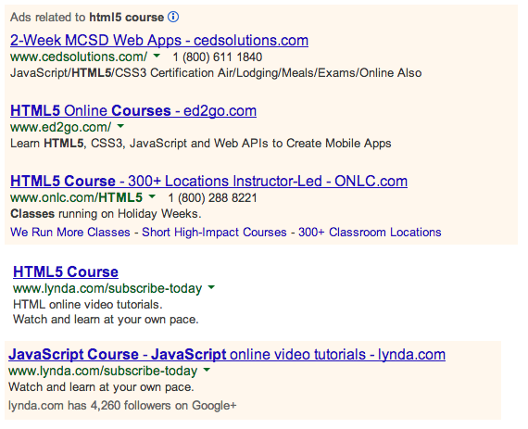Image resolution: width=528 pixels, height=429 pixels.
Task: Click 'Ads related to html5 course' heading
Action: click(x=87, y=18)
